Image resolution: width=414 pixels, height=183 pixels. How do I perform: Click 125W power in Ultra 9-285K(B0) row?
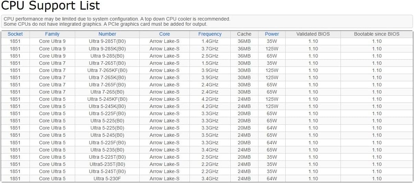[x=272, y=49]
